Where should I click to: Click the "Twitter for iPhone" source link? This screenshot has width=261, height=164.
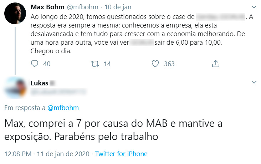pyautogui.click(x=122, y=154)
